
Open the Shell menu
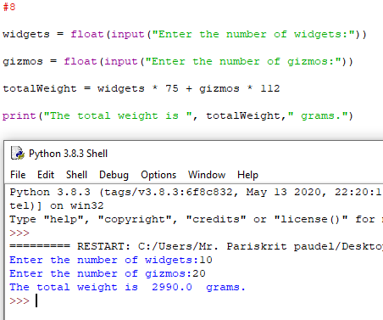point(76,175)
